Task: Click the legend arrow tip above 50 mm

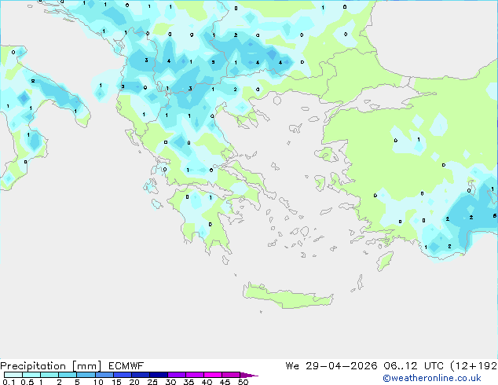Action: pos(249,375)
